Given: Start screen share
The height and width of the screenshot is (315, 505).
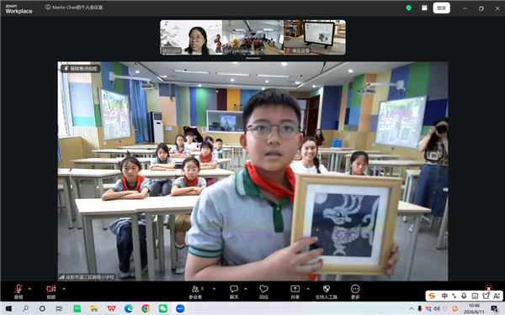Looking at the screenshot, I should pyautogui.click(x=295, y=291).
